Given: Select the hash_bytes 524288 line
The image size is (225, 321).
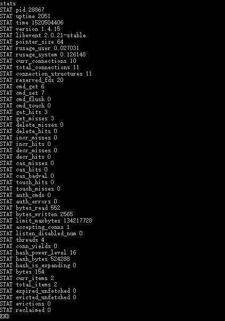Looking at the screenshot, I should coord(35,259).
